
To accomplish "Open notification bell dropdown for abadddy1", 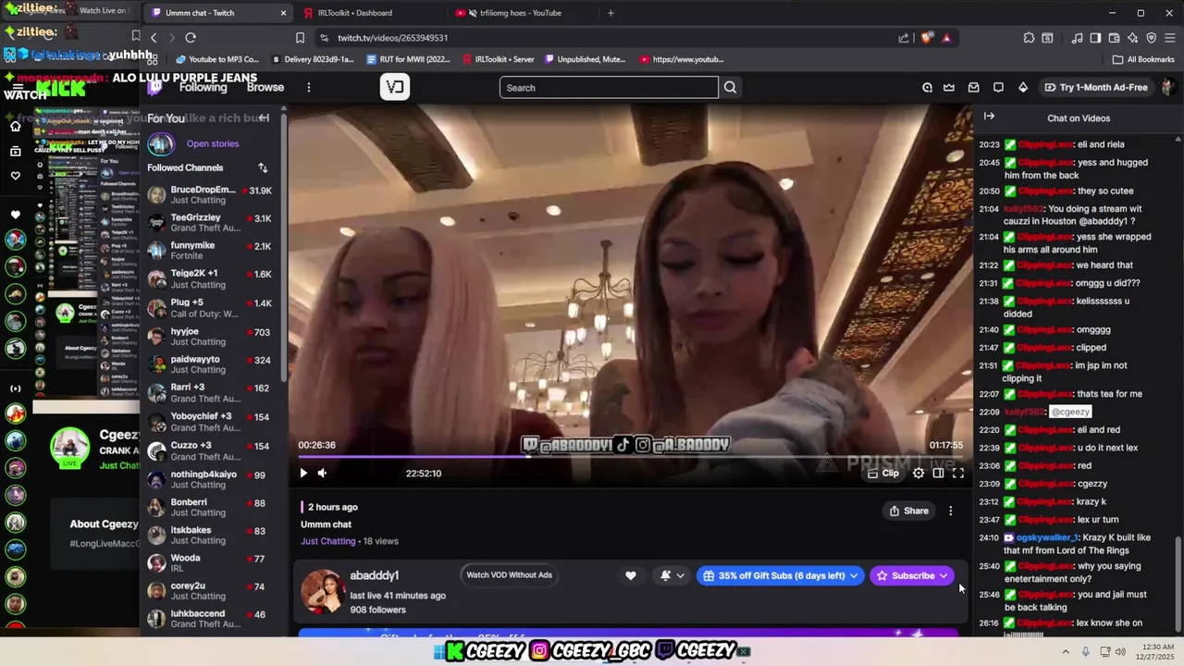I will 672,575.
